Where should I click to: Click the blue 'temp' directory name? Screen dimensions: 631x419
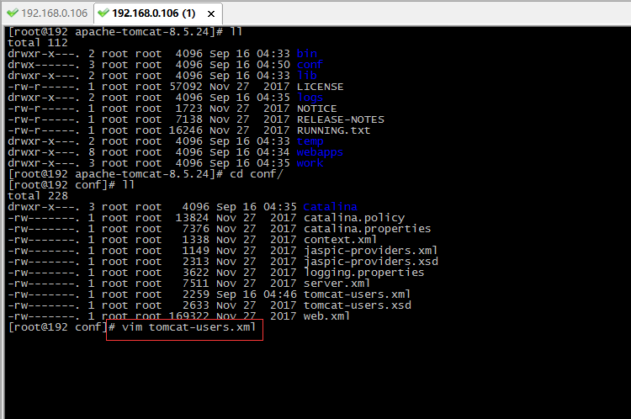310,141
